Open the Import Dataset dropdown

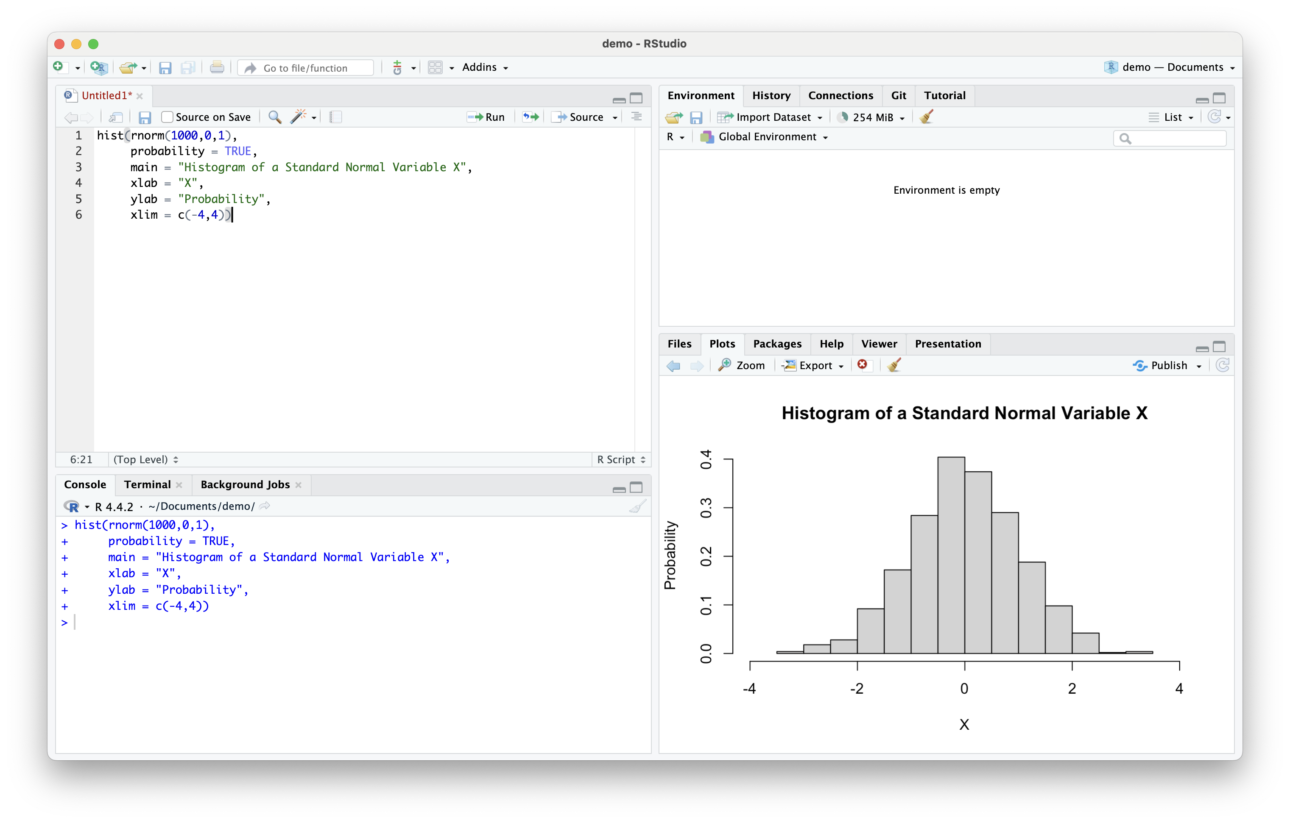click(771, 117)
